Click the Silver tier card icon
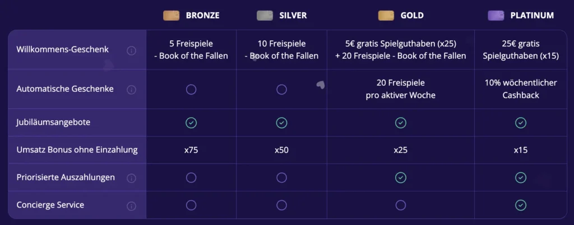The height and width of the screenshot is (225, 574). pos(265,16)
